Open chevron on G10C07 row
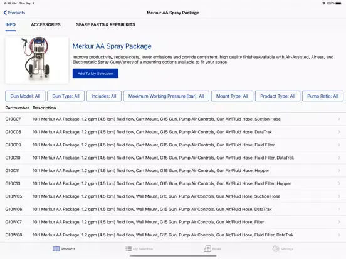The width and height of the screenshot is (346, 259). 339,119
